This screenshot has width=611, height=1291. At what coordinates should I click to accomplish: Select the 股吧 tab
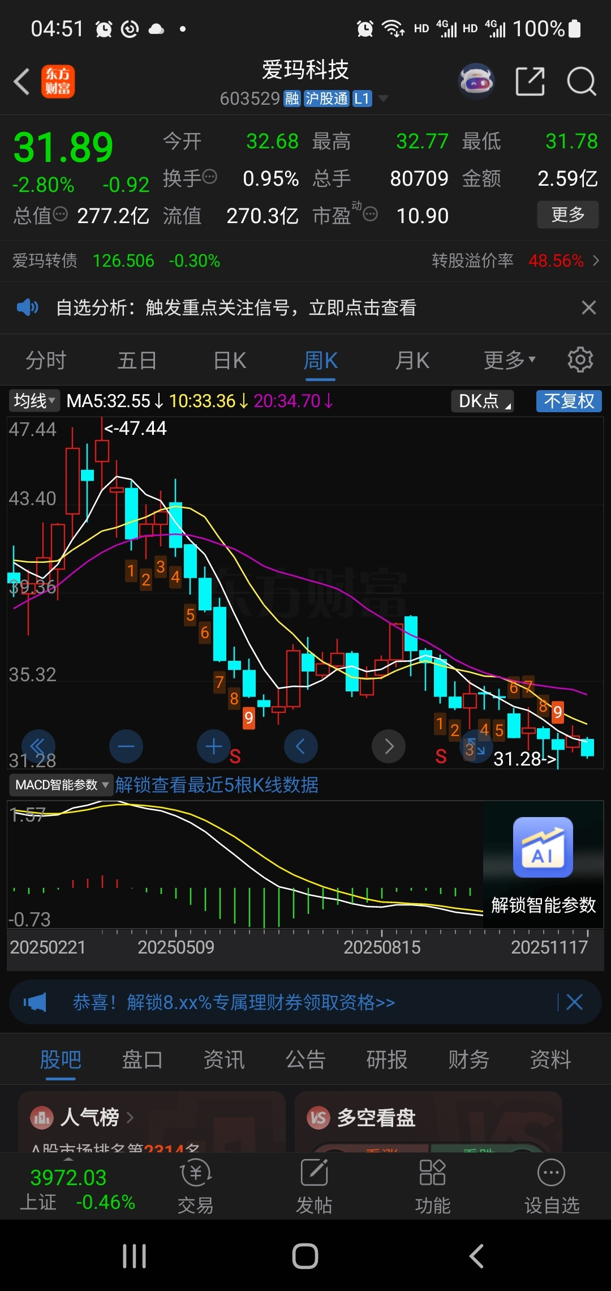[x=61, y=1059]
